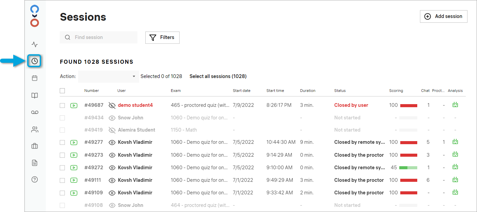This screenshot has width=477, height=212.
Task: Open analysis robot icon for session #49277
Action: [455, 142]
